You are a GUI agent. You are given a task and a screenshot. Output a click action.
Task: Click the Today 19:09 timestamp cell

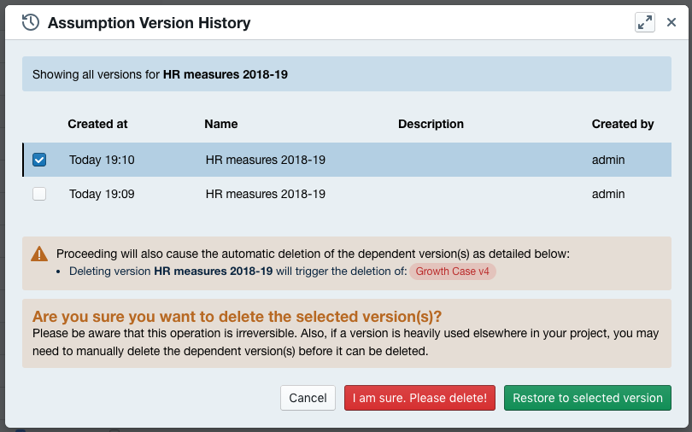coord(102,194)
